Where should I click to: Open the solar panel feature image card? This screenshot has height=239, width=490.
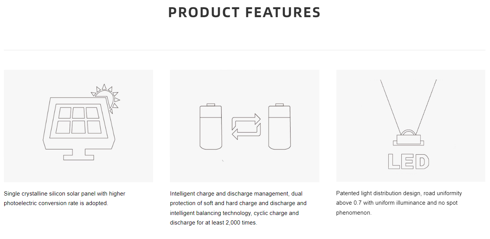tap(78, 126)
